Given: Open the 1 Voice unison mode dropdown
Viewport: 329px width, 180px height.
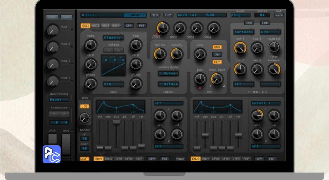Looking at the screenshot, I should (168, 74).
